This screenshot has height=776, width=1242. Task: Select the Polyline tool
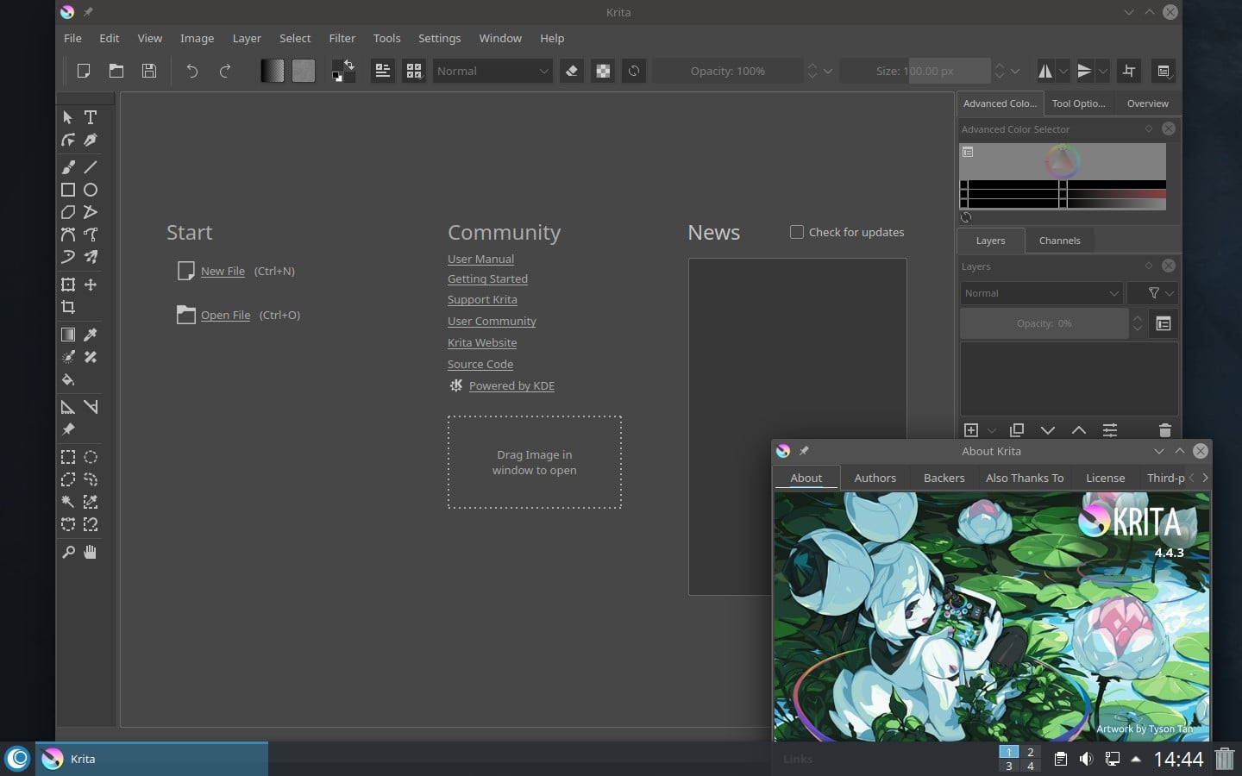tap(91, 212)
